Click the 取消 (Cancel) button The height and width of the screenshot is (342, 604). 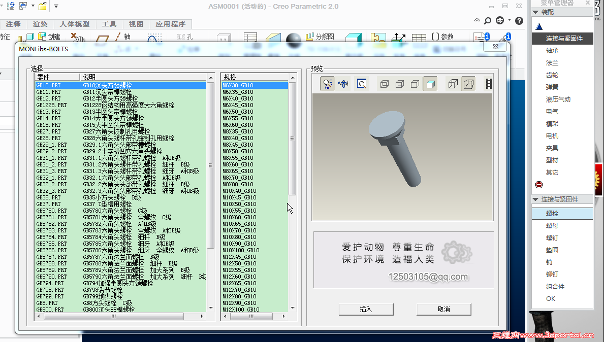[x=444, y=310]
